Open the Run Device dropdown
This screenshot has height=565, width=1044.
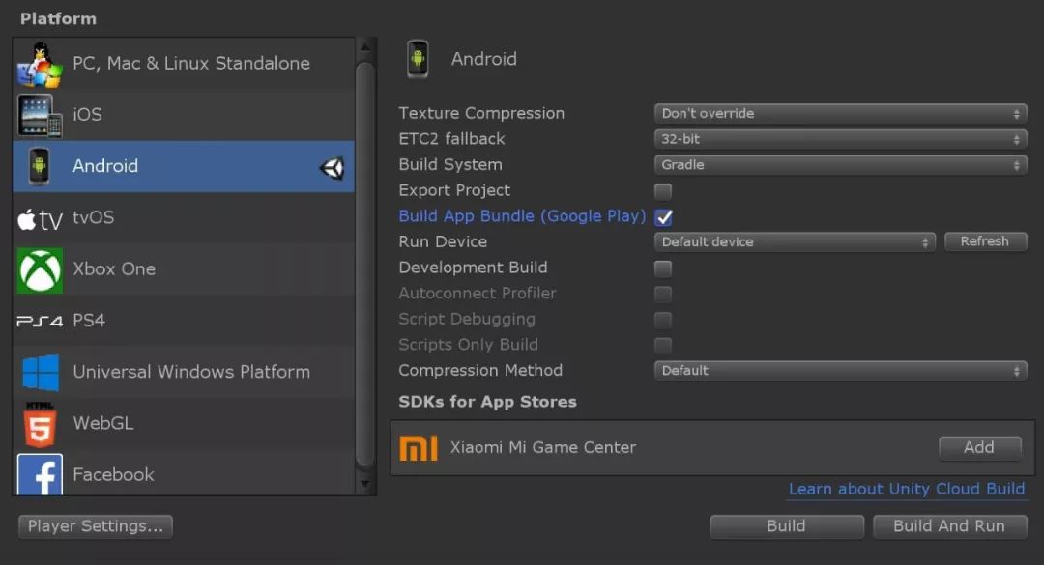point(795,242)
